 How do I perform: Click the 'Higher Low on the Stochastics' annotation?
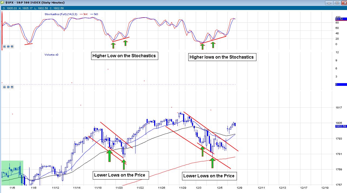pyautogui.click(x=124, y=56)
